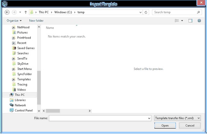This screenshot has width=207, height=134.
Task: Open the Templates folder in sidebar
Action: [x=24, y=79]
